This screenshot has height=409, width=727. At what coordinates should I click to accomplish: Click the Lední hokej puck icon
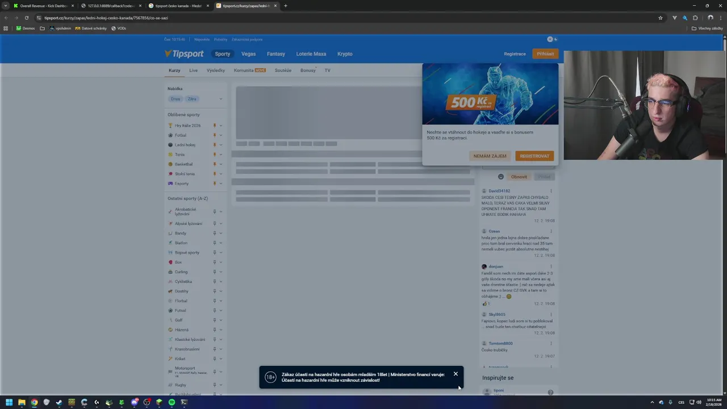pos(170,145)
